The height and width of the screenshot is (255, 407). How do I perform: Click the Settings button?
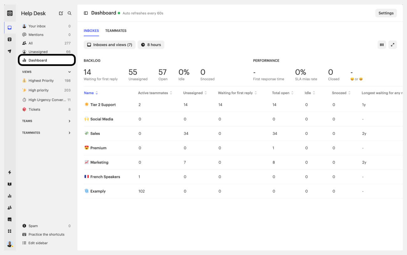pyautogui.click(x=386, y=13)
